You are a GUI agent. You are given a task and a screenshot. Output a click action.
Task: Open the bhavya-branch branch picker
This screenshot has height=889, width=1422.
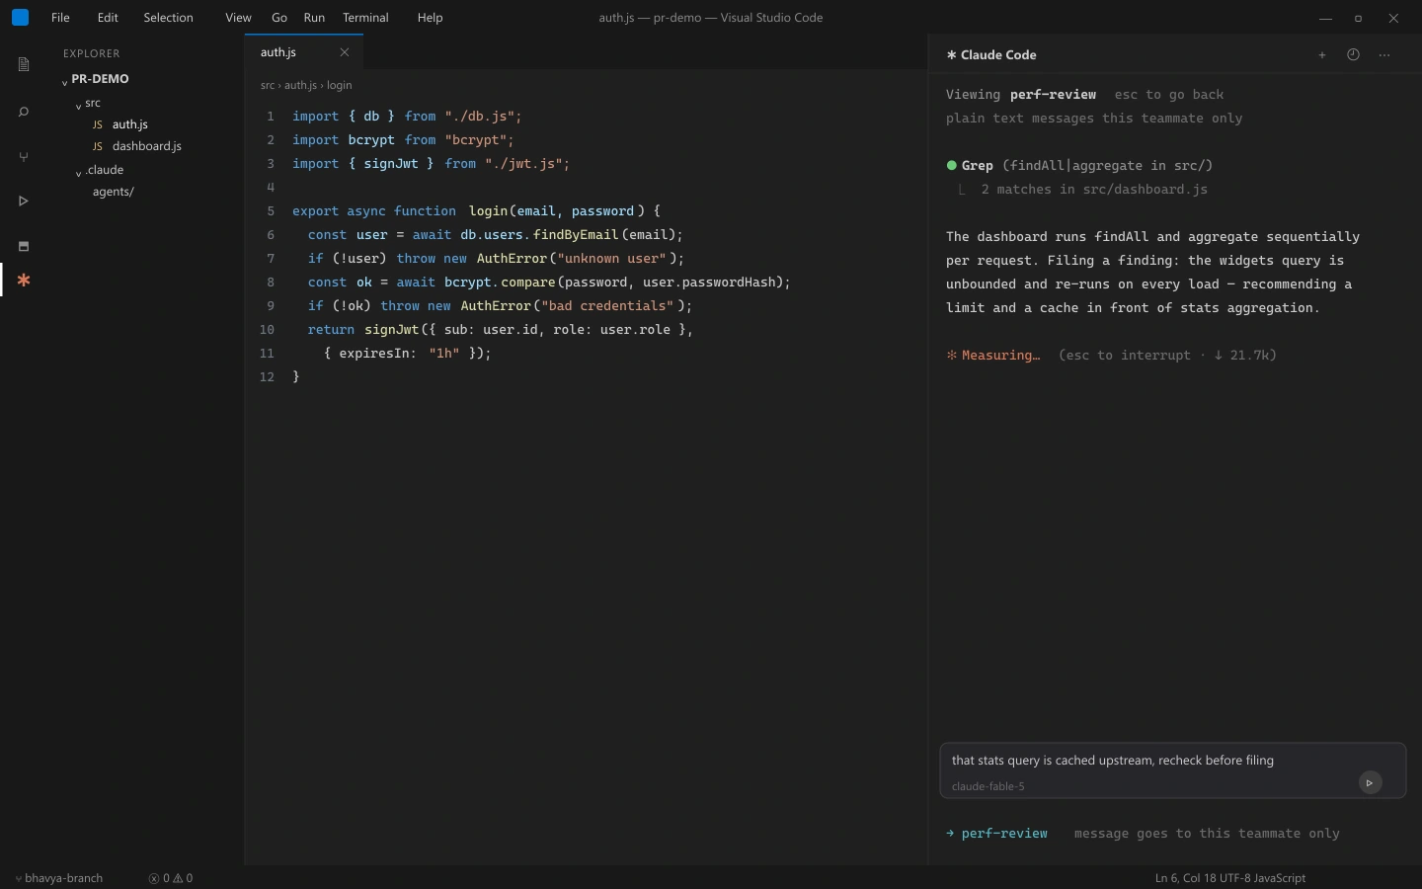(x=58, y=878)
